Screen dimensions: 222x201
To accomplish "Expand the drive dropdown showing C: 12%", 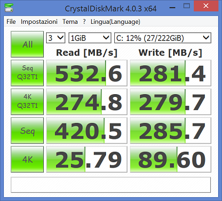I will pos(163,38).
